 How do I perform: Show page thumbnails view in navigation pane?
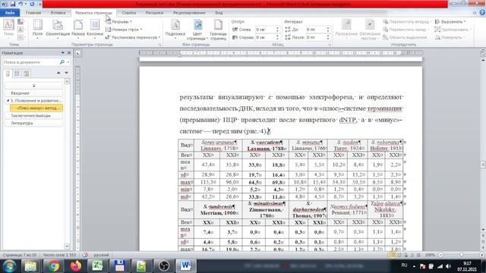(x=17, y=74)
